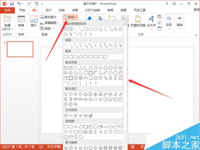This screenshot has width=200, height=150.
Task: Select the cross shape in 基本形状
Action: (x=110, y=73)
